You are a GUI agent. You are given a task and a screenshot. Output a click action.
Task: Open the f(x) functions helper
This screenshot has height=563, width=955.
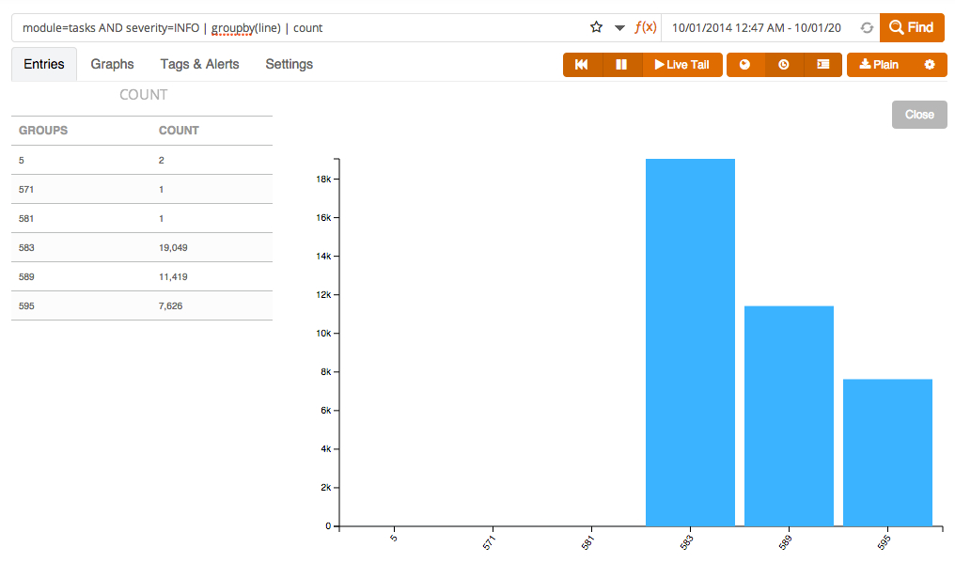646,27
